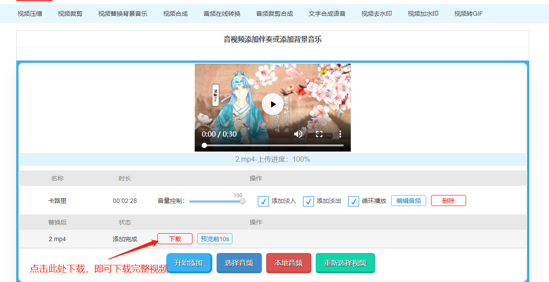
Task: Click the 开始添加 button
Action: [x=189, y=263]
